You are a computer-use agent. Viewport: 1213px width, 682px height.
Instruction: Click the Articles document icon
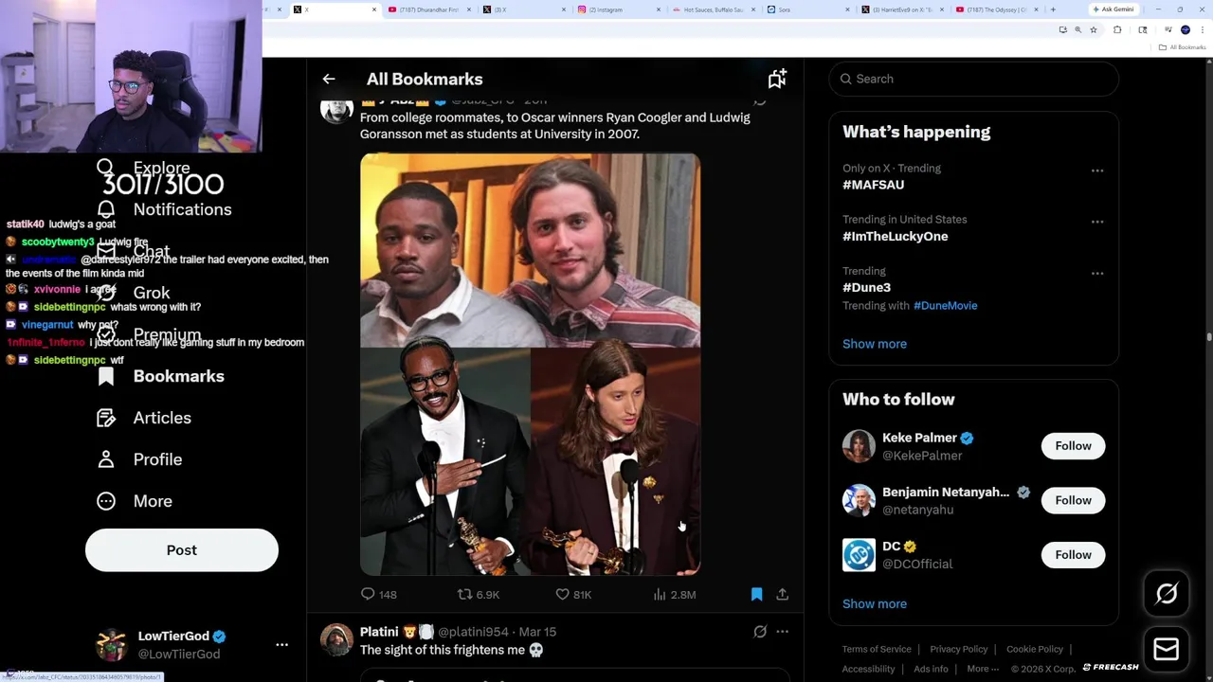[106, 418]
